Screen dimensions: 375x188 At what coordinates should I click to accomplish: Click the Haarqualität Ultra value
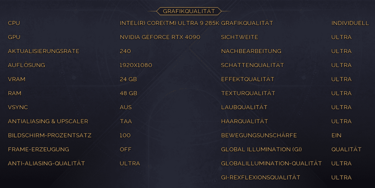pyautogui.click(x=341, y=121)
